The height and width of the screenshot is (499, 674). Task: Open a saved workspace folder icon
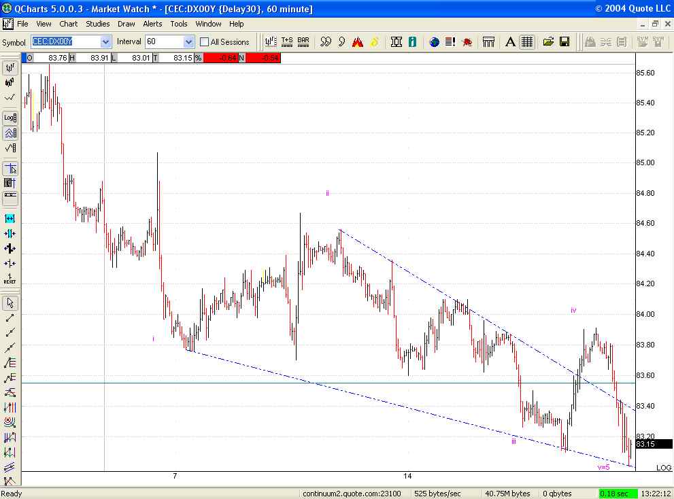[548, 41]
